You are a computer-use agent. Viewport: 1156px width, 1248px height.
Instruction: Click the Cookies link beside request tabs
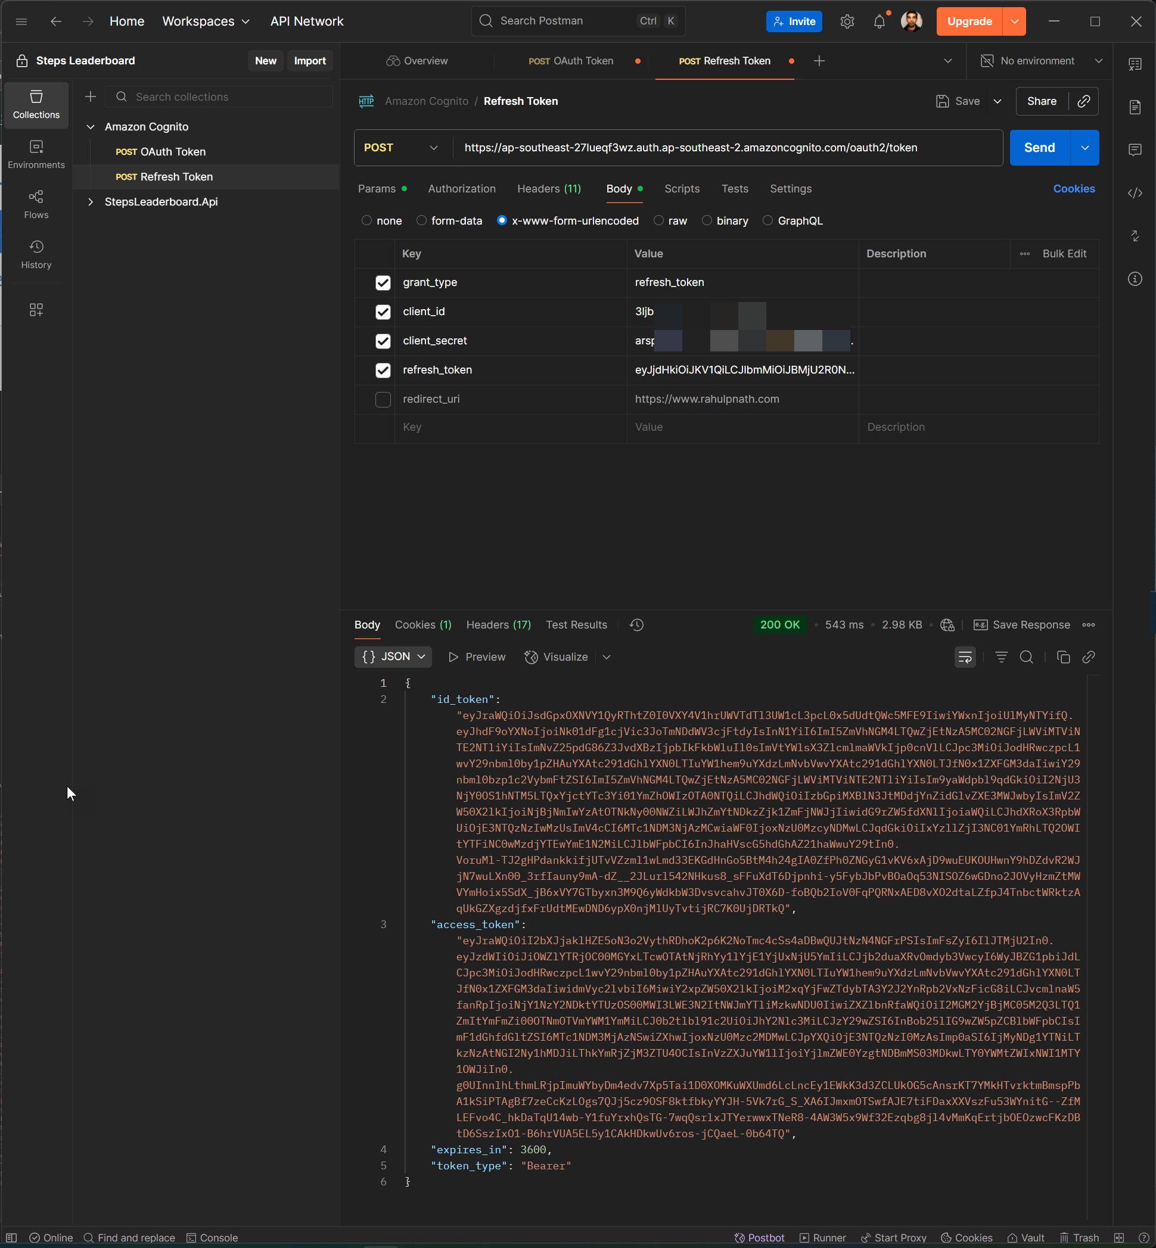point(1073,189)
